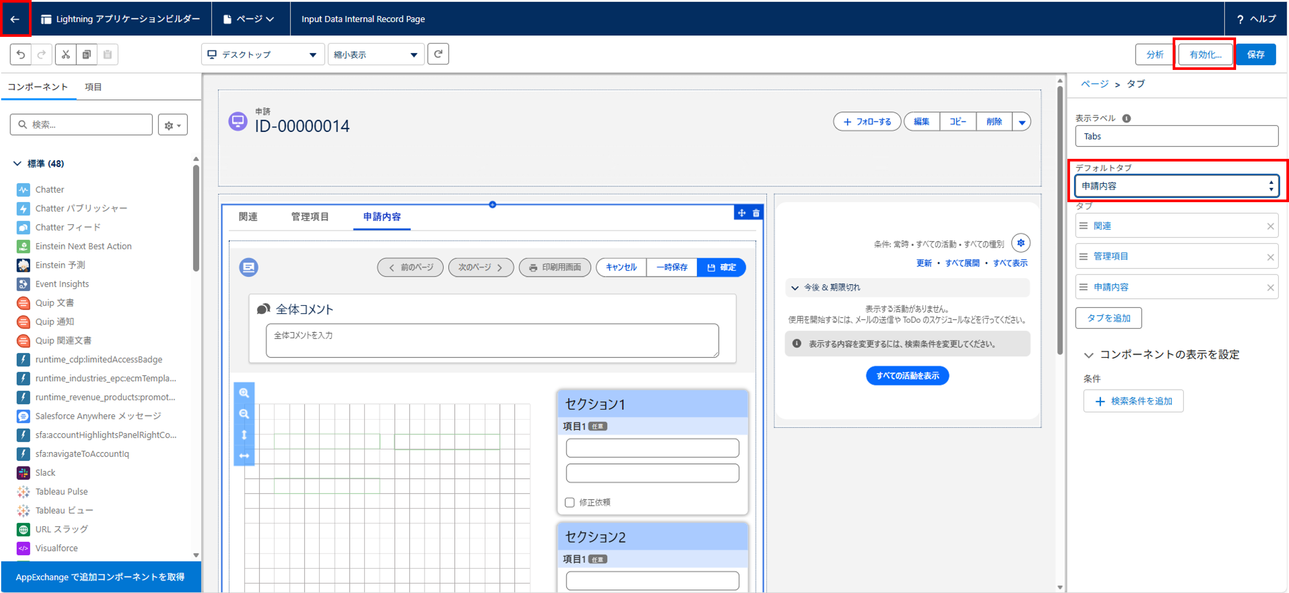Click the activity filter gear icon
This screenshot has height=593, width=1289.
pos(1021,243)
